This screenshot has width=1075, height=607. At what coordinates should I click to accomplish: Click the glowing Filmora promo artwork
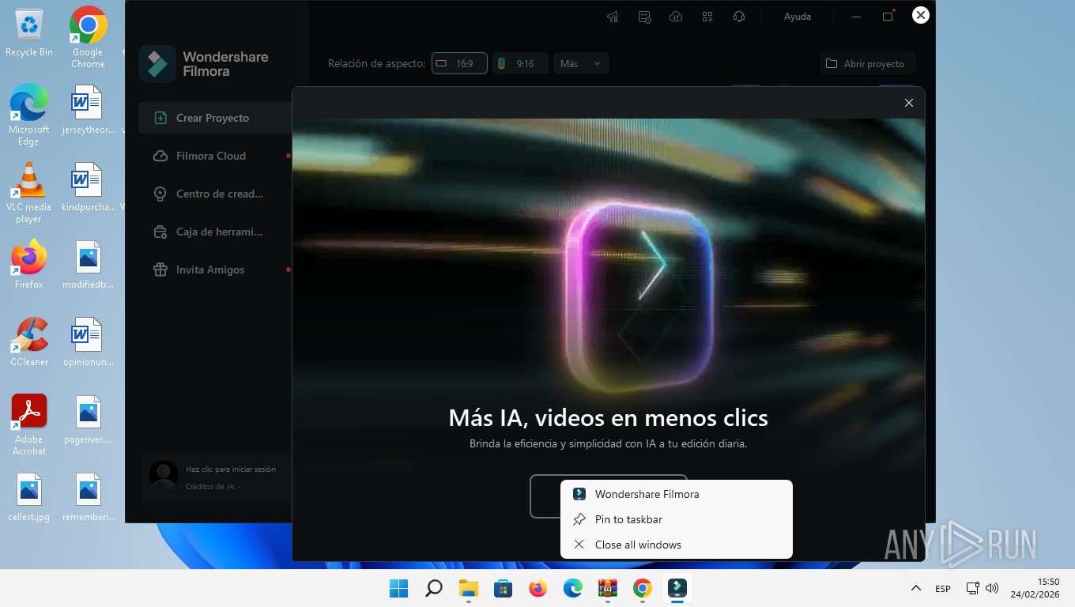(x=640, y=296)
